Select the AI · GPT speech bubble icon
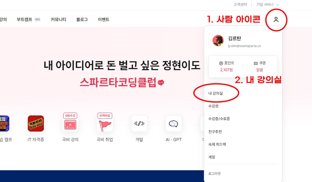The width and height of the screenshot is (312, 182). 174,123
